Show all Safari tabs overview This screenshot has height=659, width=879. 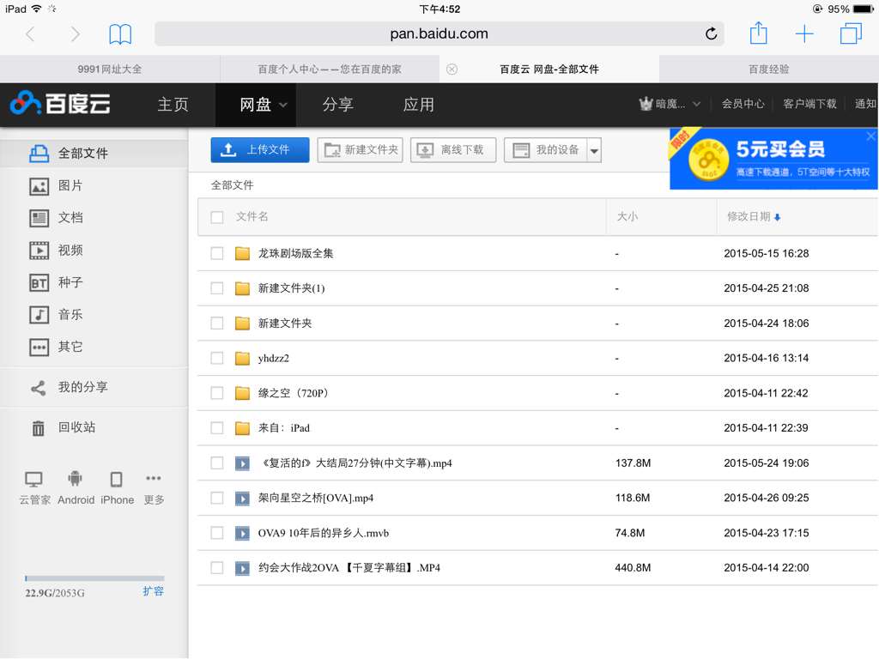pyautogui.click(x=851, y=33)
